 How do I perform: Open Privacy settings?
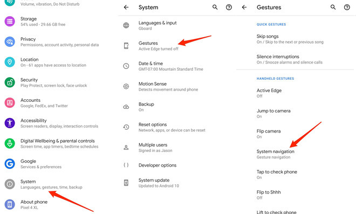[59, 42]
